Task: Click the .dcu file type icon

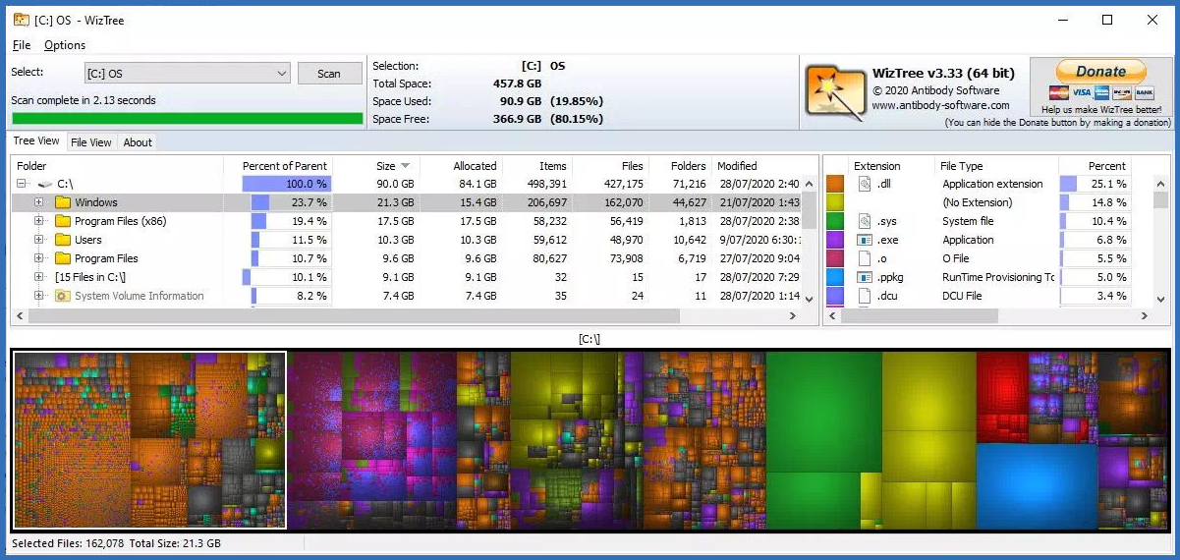Action: point(865,296)
